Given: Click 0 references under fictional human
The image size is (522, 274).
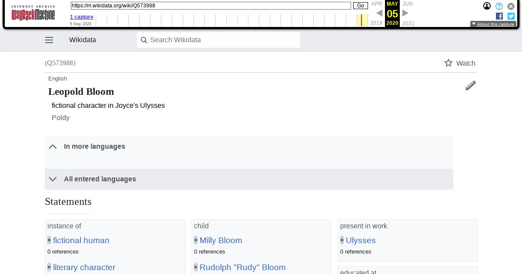Looking at the screenshot, I should [63, 252].
